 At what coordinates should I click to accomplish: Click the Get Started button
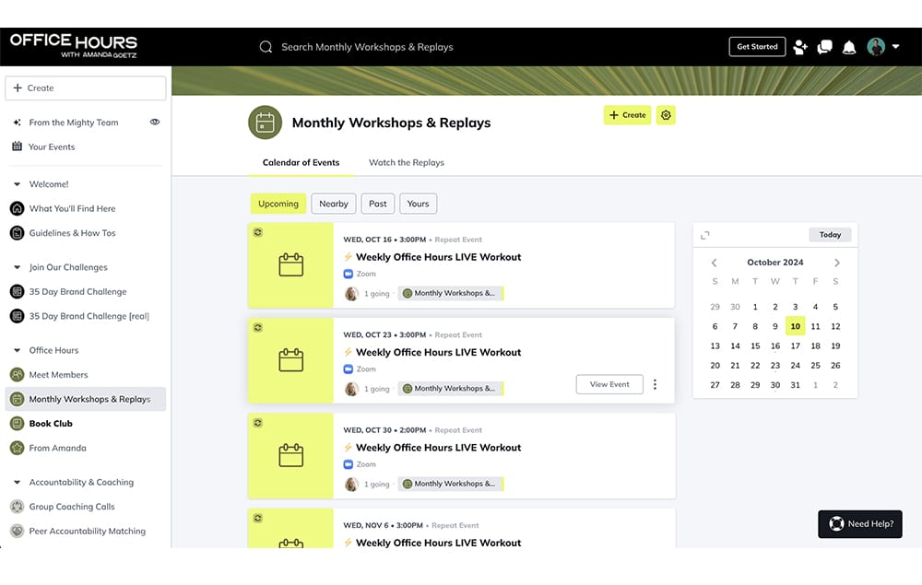coord(757,47)
